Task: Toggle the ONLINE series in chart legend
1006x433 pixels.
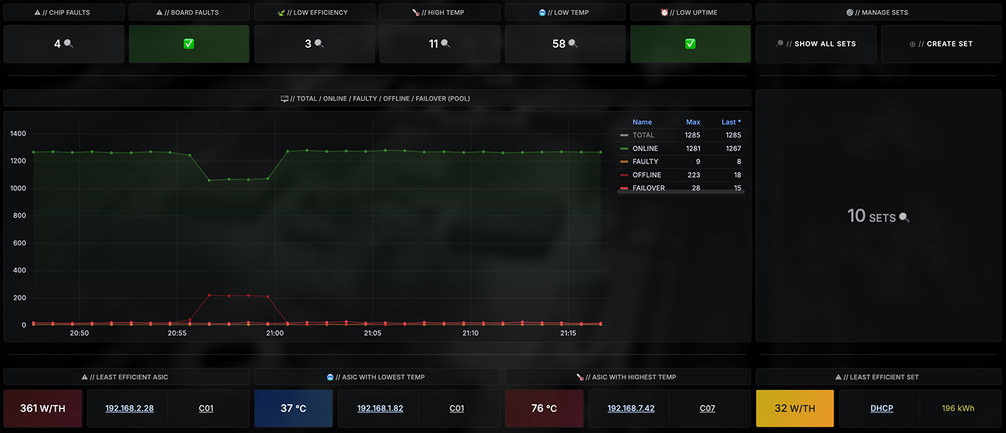Action: (x=645, y=149)
